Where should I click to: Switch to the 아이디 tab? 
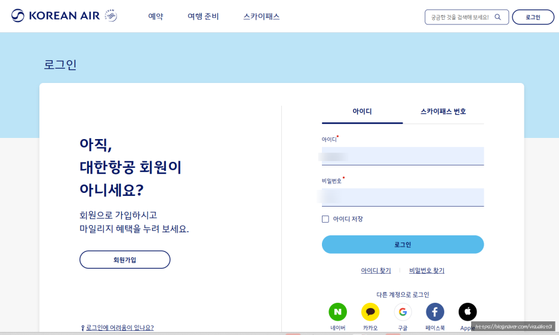click(362, 112)
